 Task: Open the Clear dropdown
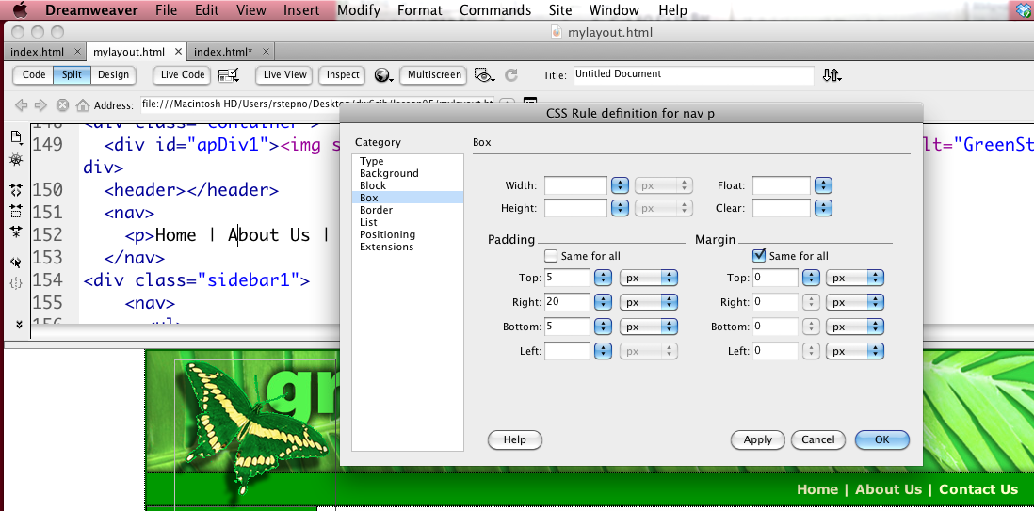(x=823, y=208)
